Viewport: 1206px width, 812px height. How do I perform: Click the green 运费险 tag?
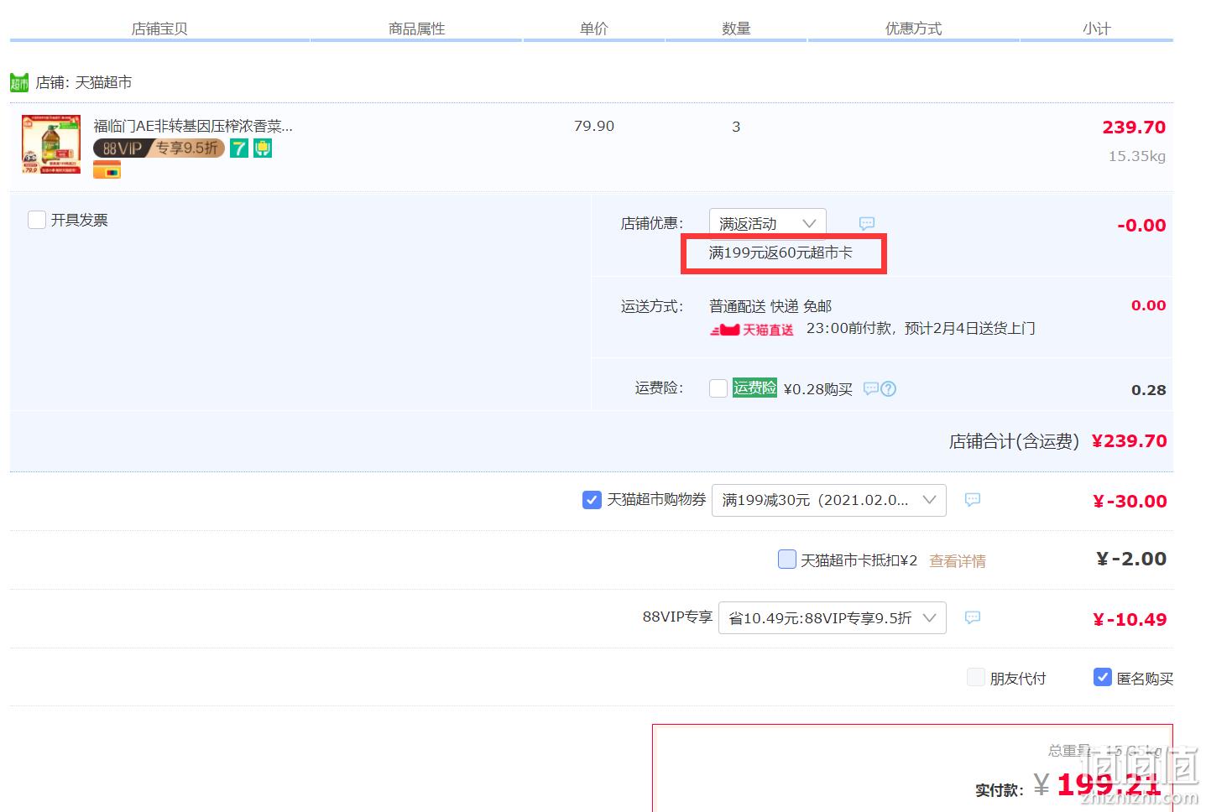point(754,388)
